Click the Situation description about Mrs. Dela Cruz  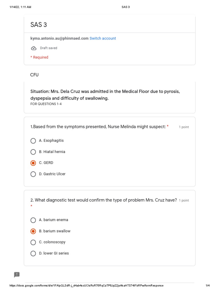(105, 95)
